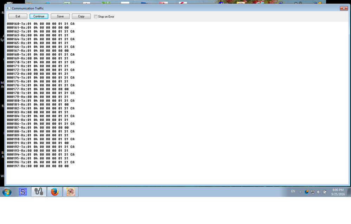Viewport: 351px width, 224px height.
Task: Select log line 000197-Rx
Action: click(38, 166)
